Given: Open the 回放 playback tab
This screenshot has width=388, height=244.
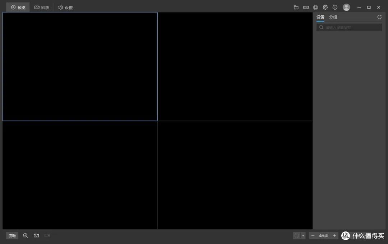Looking at the screenshot, I should [x=42, y=8].
